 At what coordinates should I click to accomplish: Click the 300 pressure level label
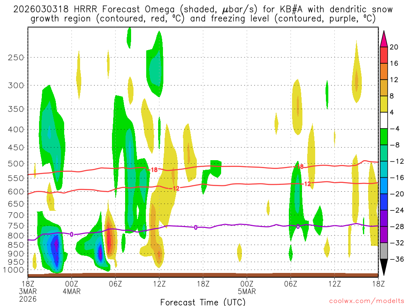(16, 85)
